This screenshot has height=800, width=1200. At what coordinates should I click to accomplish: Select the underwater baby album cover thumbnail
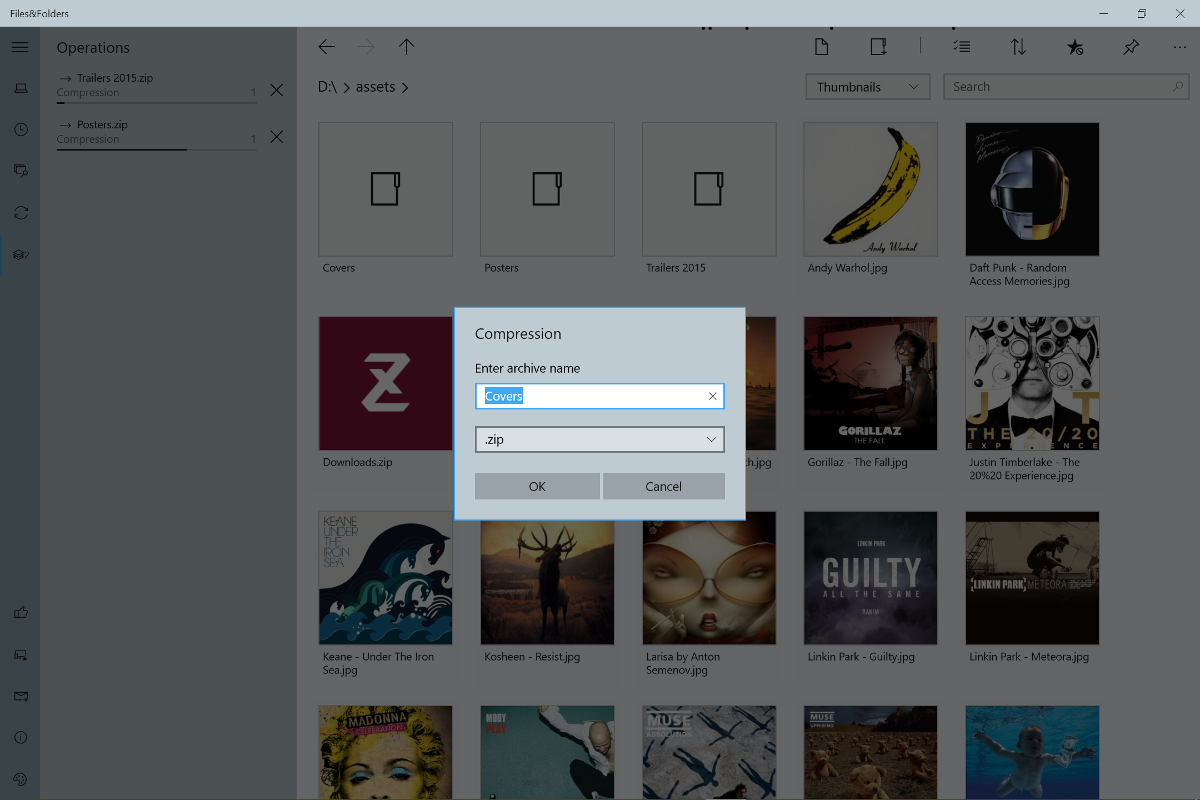1032,752
